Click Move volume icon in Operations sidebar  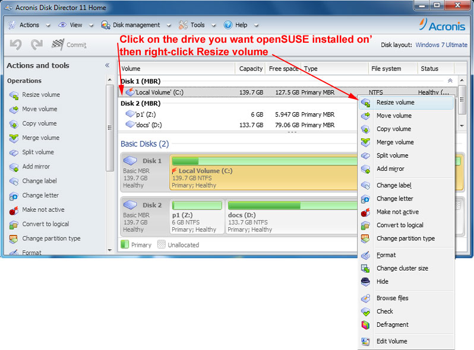coord(14,110)
